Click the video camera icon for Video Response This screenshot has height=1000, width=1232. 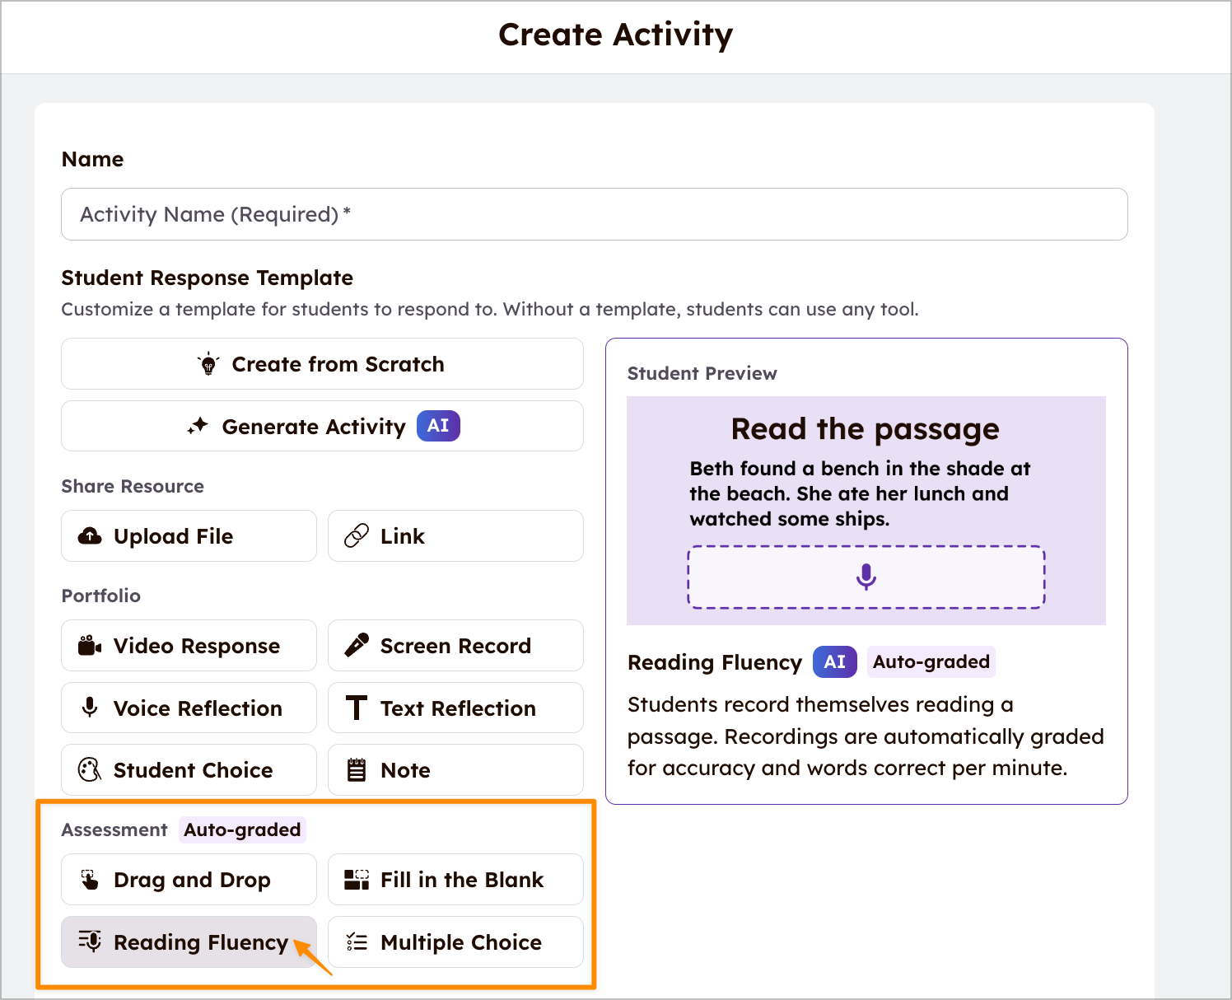click(90, 646)
